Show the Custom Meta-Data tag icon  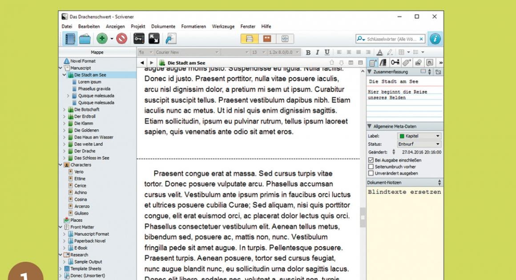tap(407, 62)
